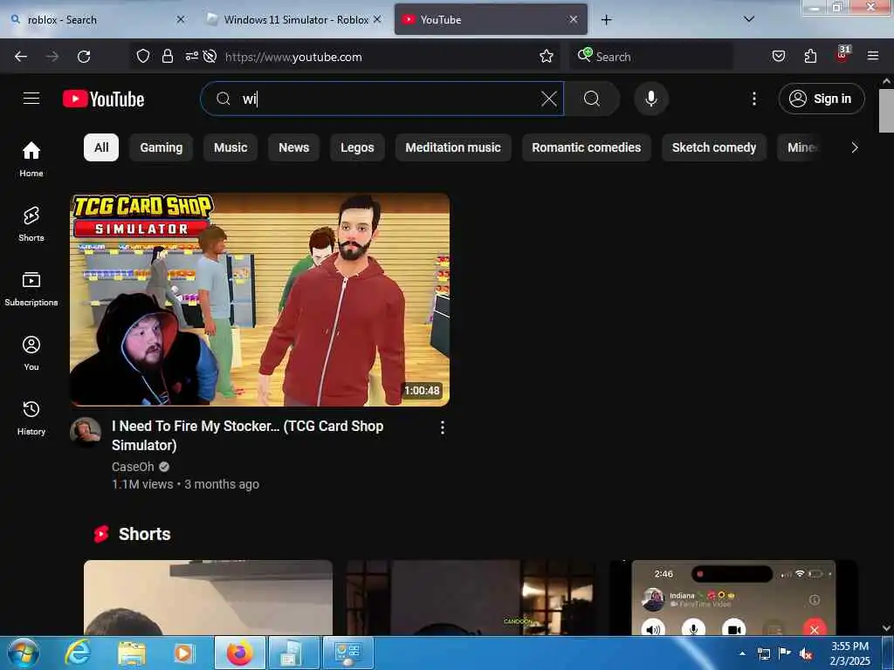Open Subscriptions in sidebar
894x670 pixels.
pyautogui.click(x=31, y=289)
